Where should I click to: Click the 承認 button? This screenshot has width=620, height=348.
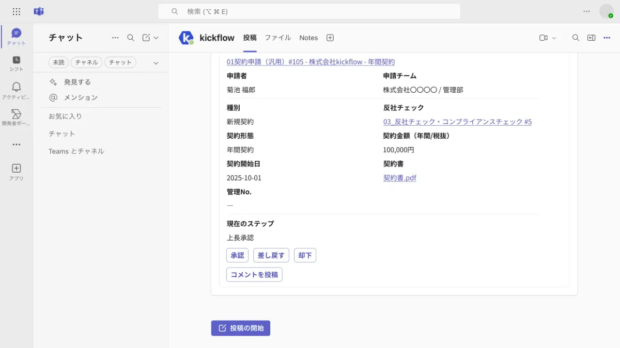pos(237,255)
